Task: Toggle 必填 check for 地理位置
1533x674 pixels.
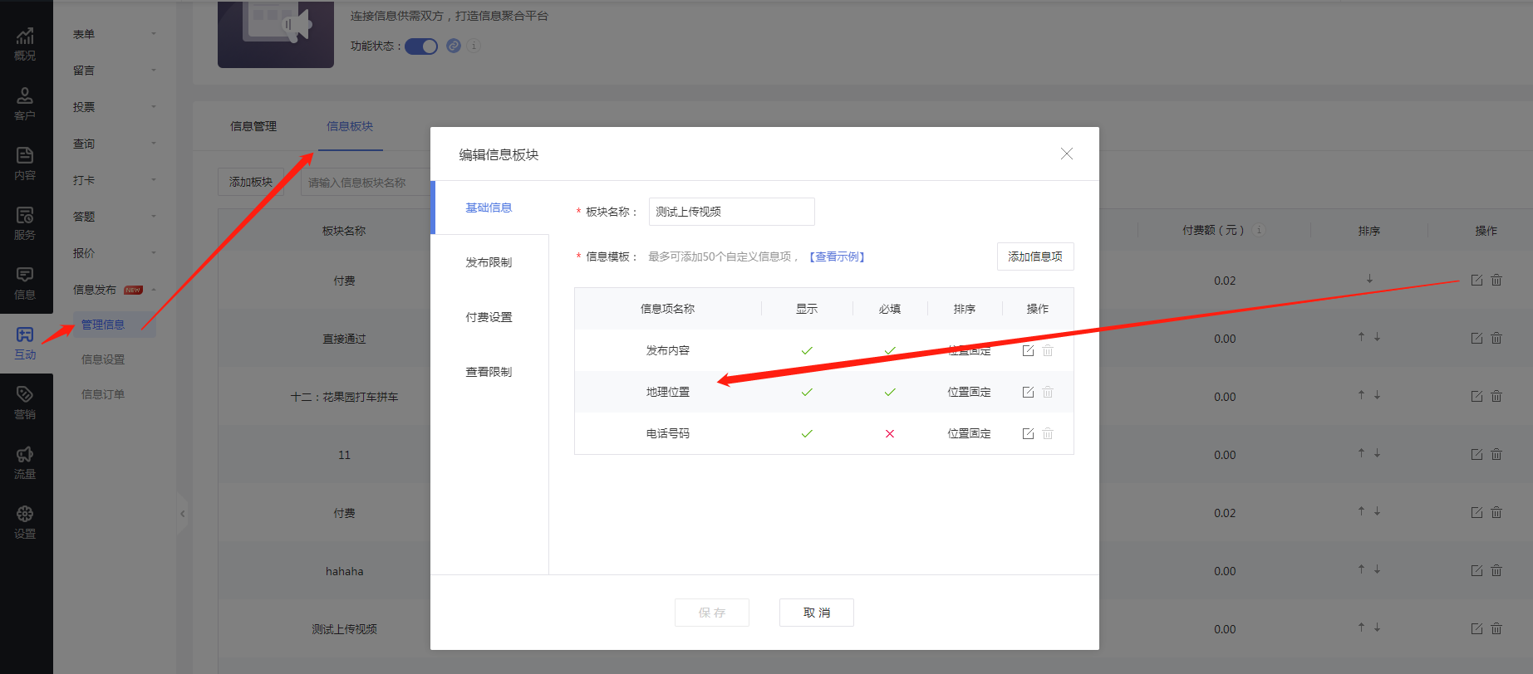Action: point(890,392)
